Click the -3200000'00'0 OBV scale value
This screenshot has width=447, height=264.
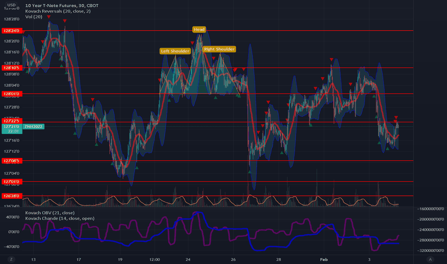(431, 251)
